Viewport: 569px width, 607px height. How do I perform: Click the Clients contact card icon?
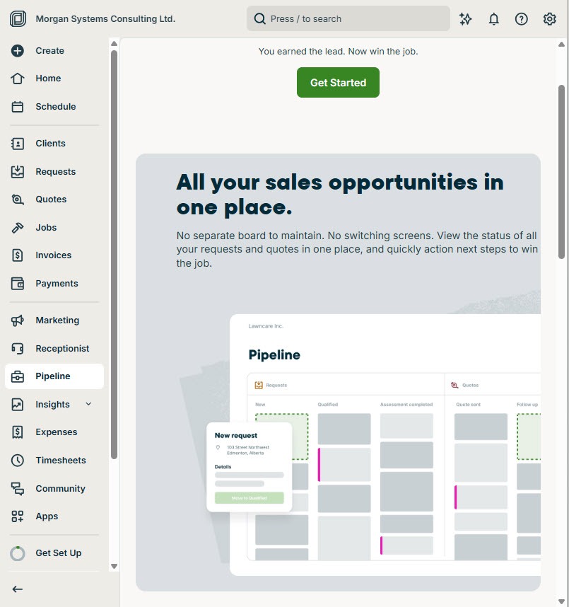(18, 144)
